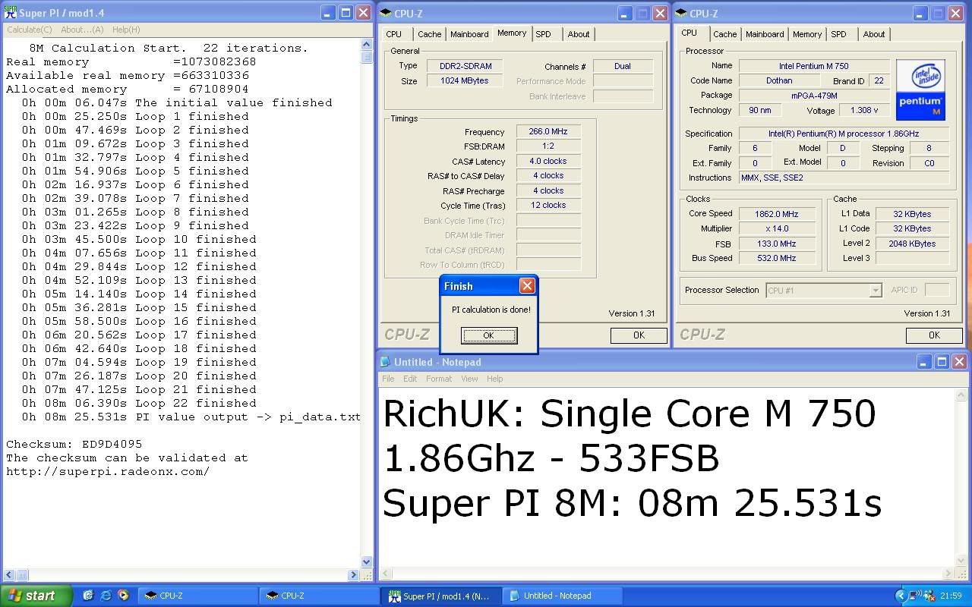Select Mainboard tab in processor CPU-Z window
This screenshot has height=607, width=972.
765,34
